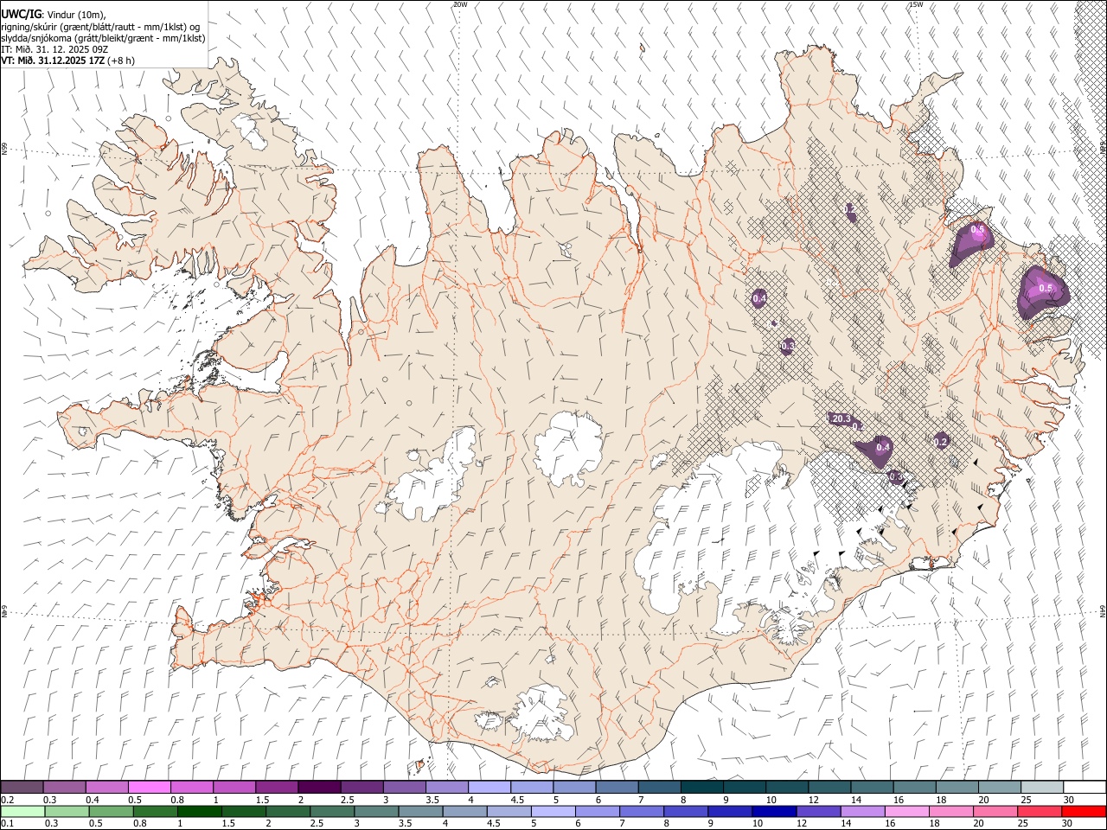1107x830 pixels.
Task: Select the hot pink 20 swatch, lower legend row
Action: click(x=995, y=811)
